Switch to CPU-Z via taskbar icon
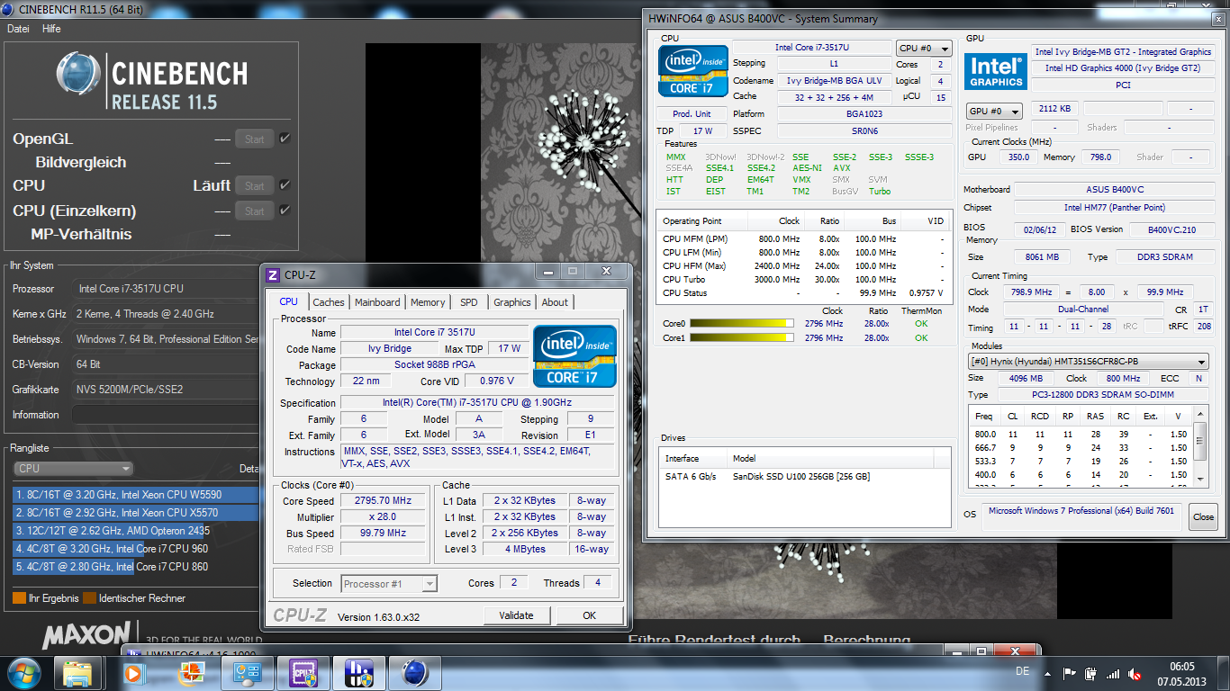This screenshot has height=691, width=1230. click(303, 672)
